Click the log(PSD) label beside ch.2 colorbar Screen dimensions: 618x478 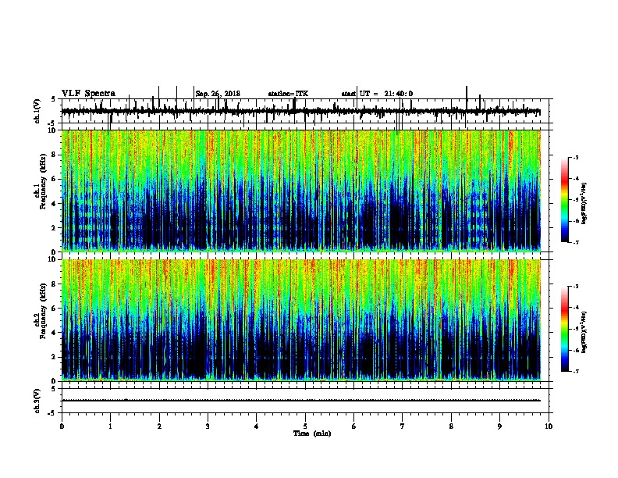(584, 332)
